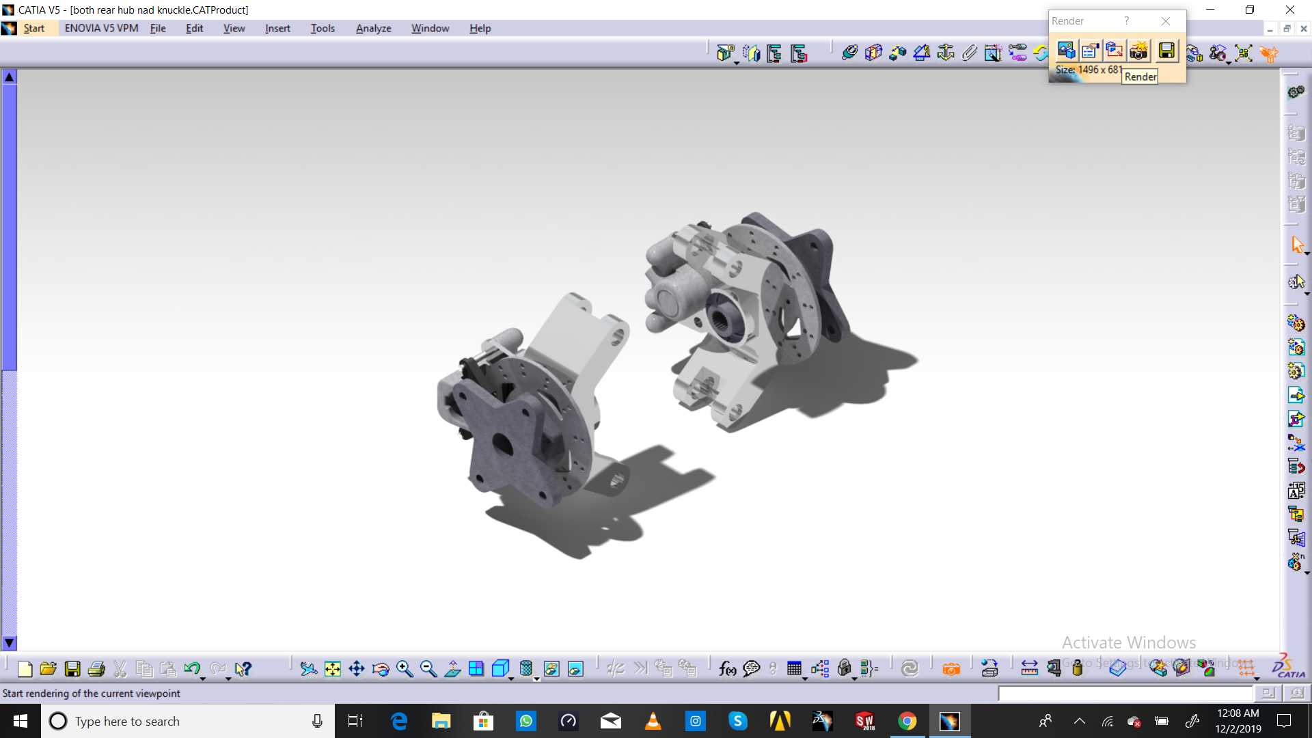Expand the dropdown arrow under the first top toolbar icon
The image size is (1312, 738).
pos(737,63)
